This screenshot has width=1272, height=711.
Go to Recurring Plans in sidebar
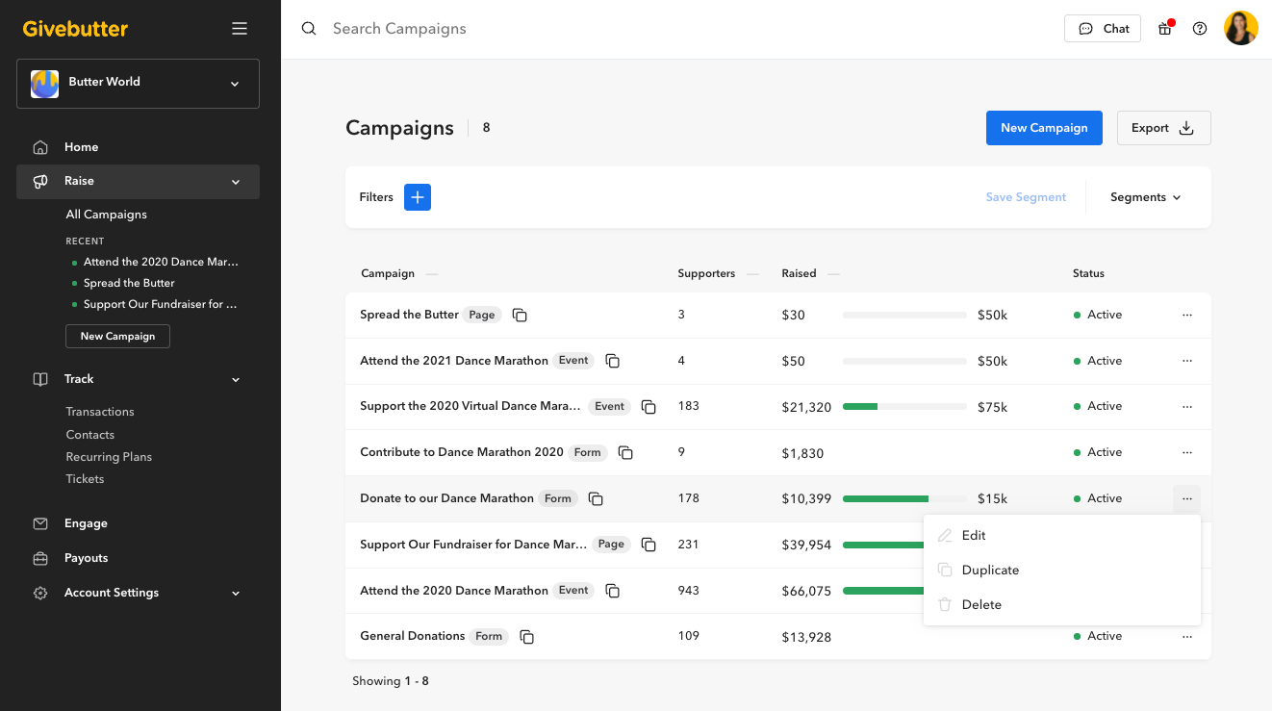[109, 457]
